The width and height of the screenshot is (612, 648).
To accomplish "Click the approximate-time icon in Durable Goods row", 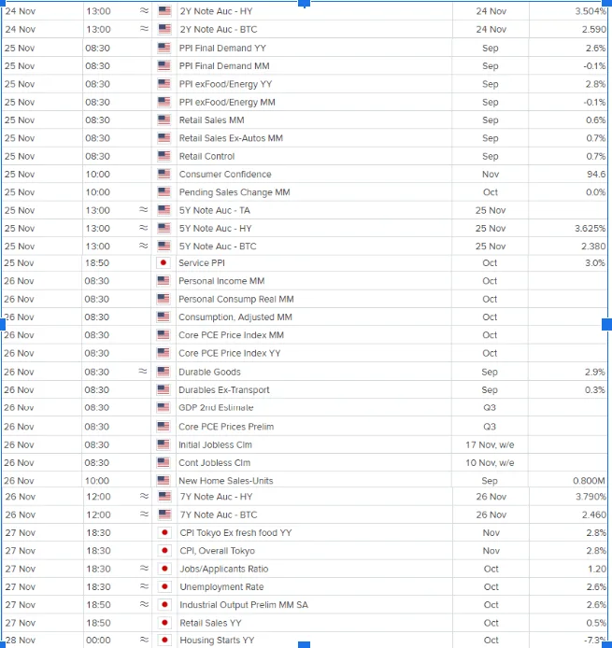I will point(143,372).
